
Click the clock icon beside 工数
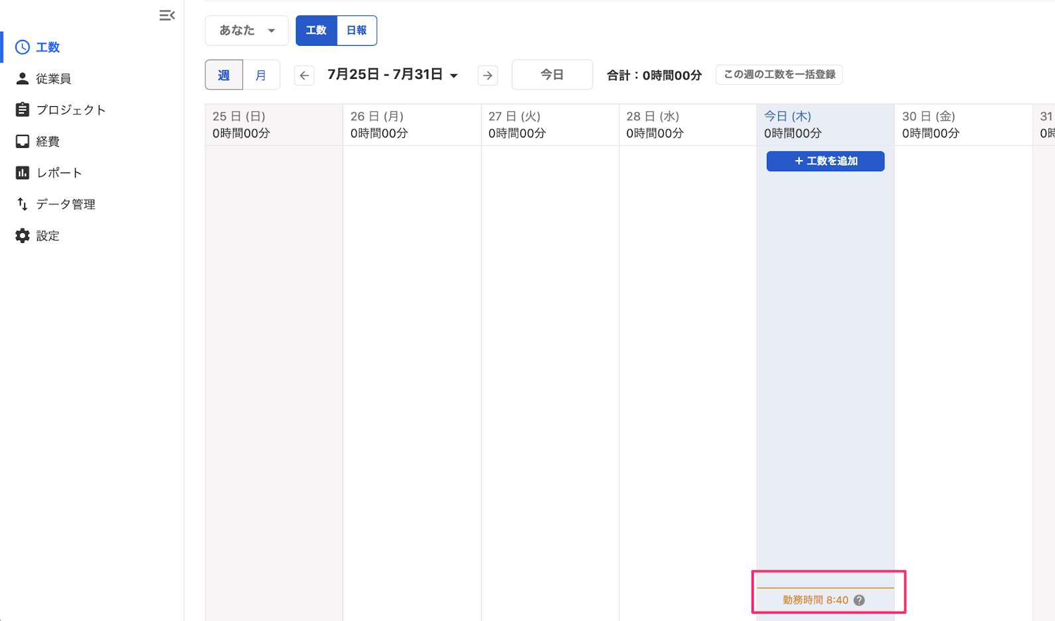pos(23,47)
